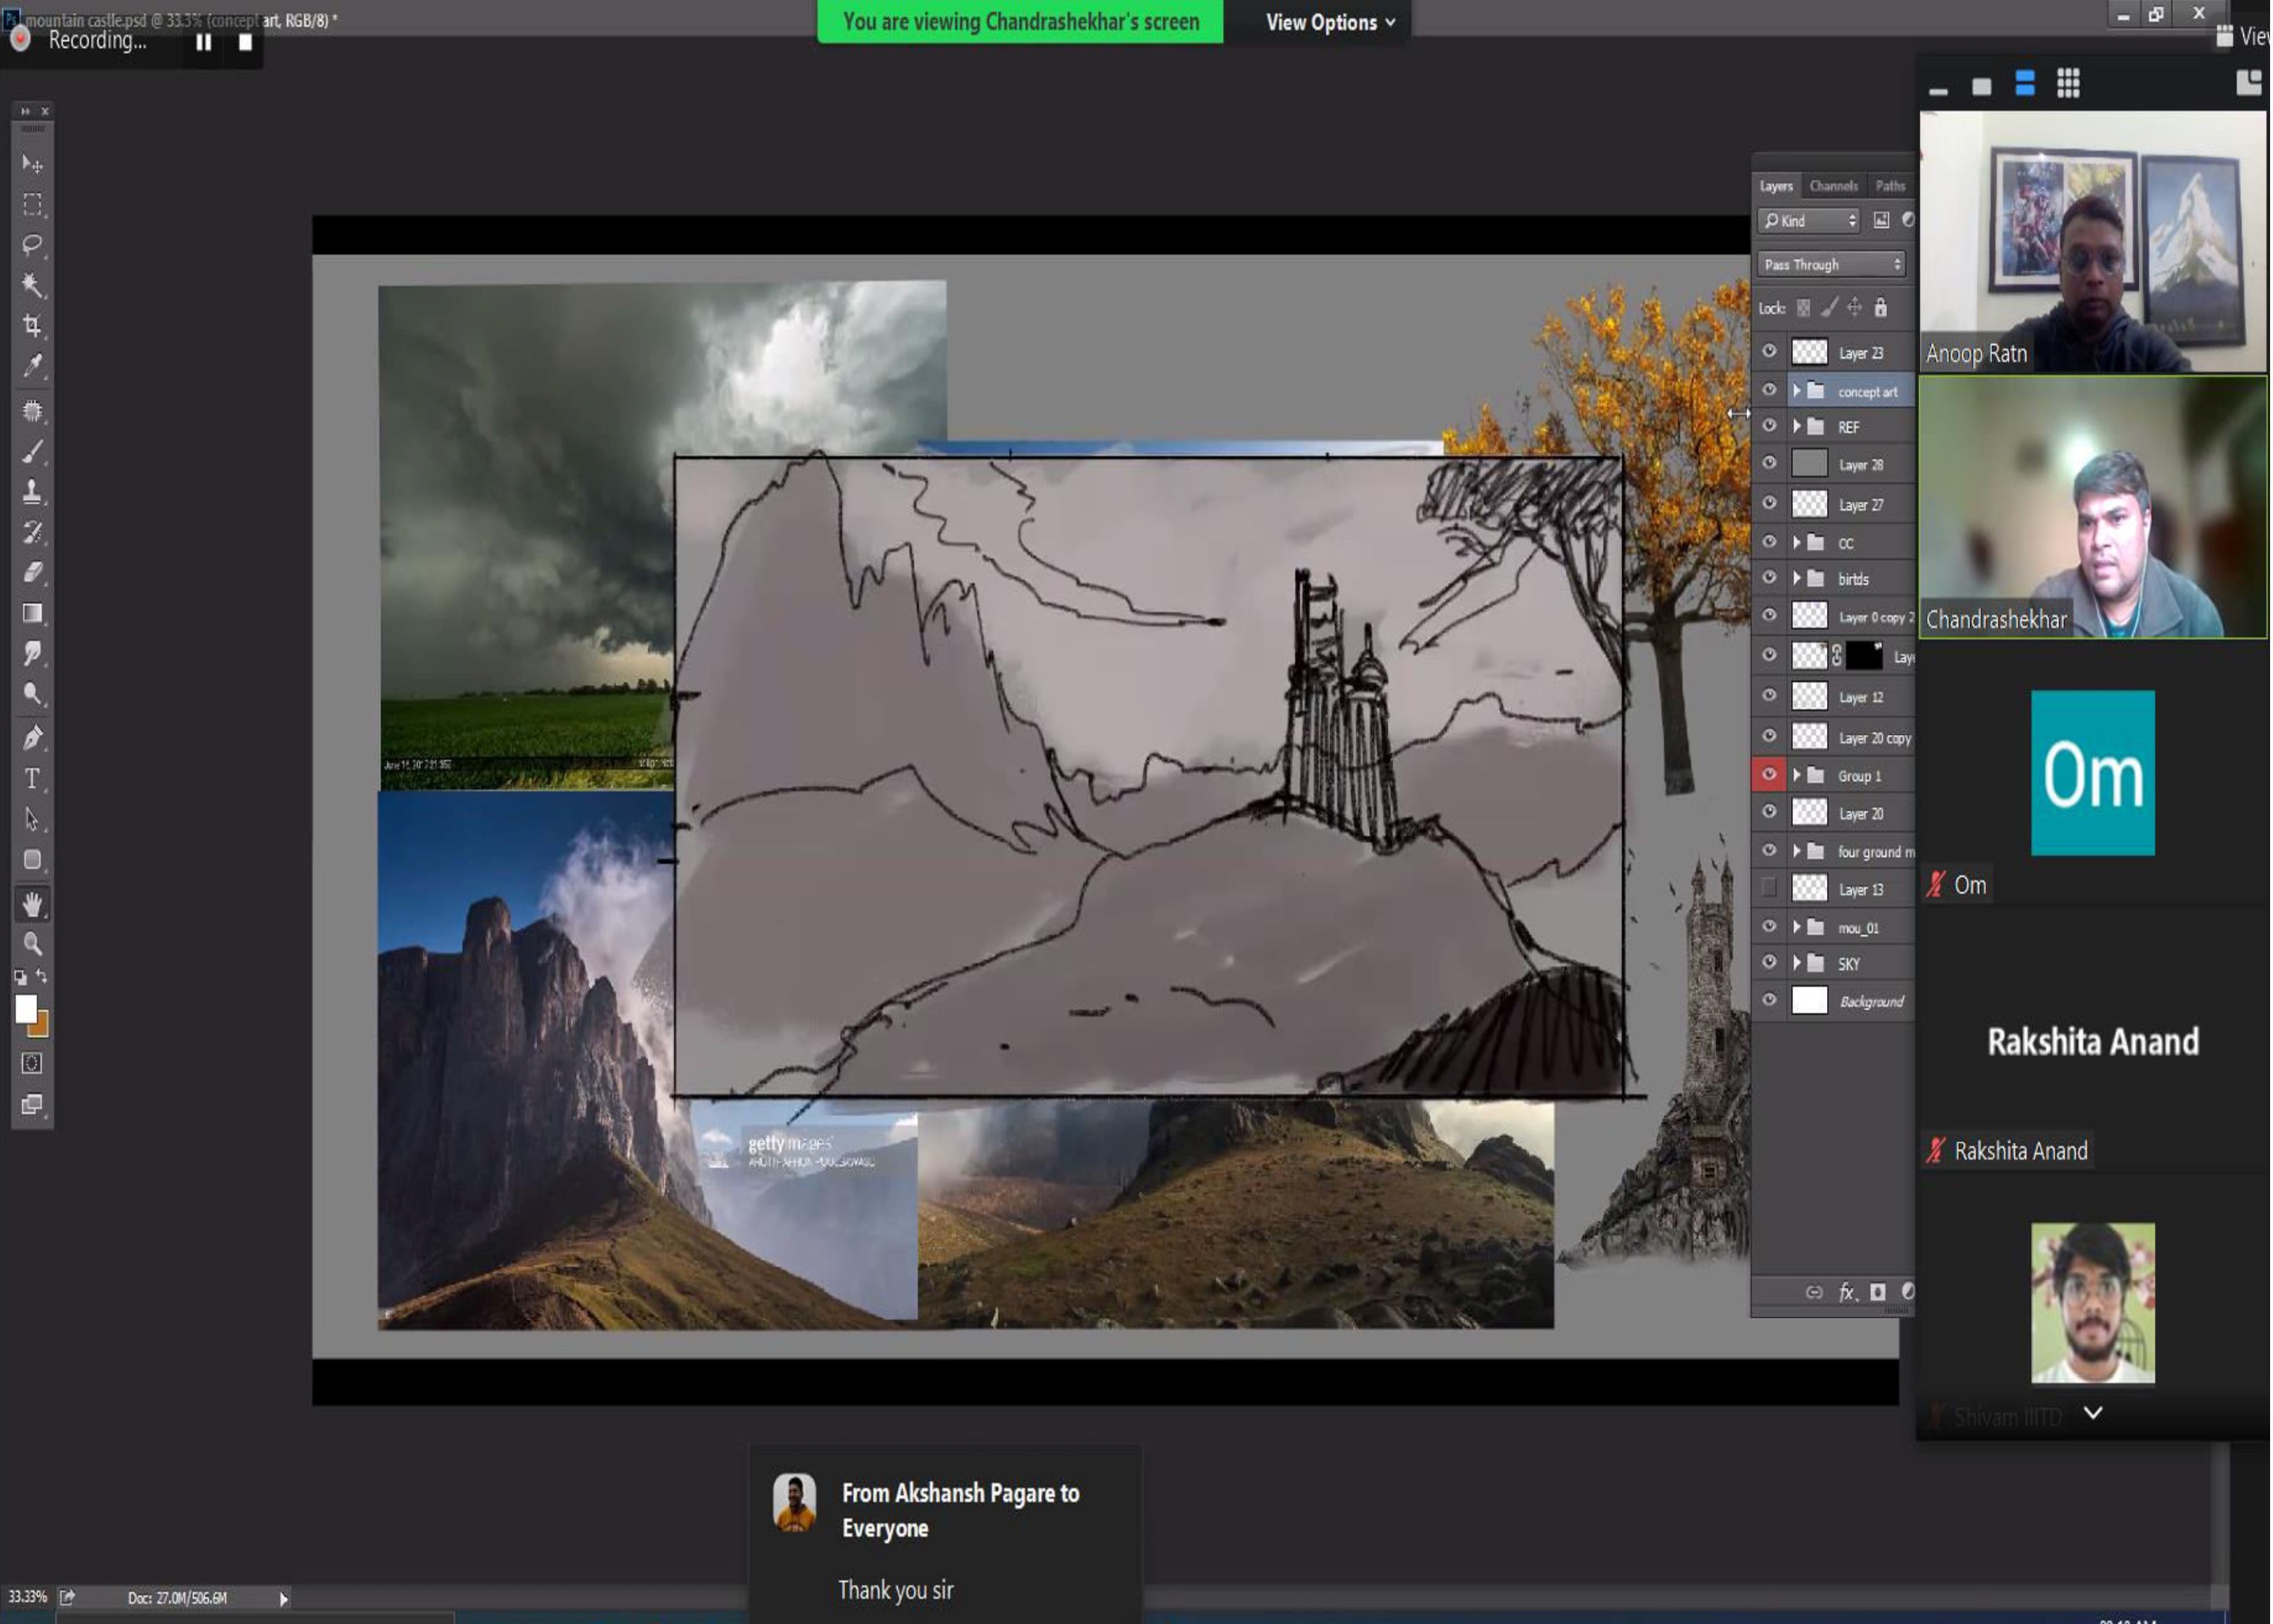Click the add layer mask icon

pyautogui.click(x=1878, y=1292)
